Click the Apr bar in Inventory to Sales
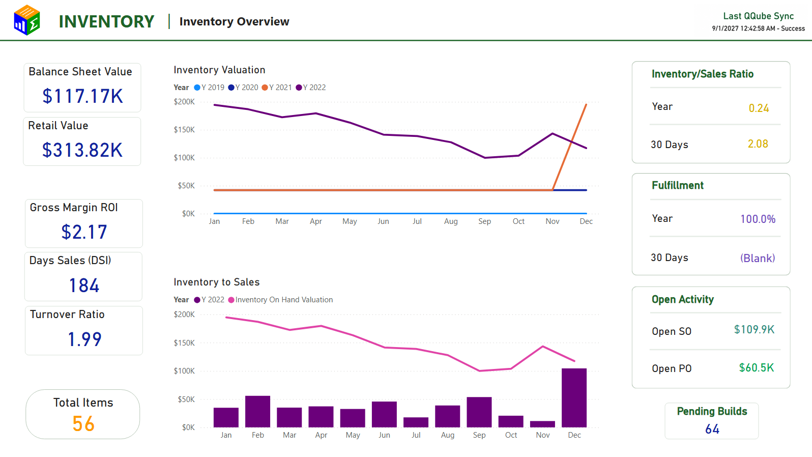This screenshot has width=812, height=457. coord(321,417)
